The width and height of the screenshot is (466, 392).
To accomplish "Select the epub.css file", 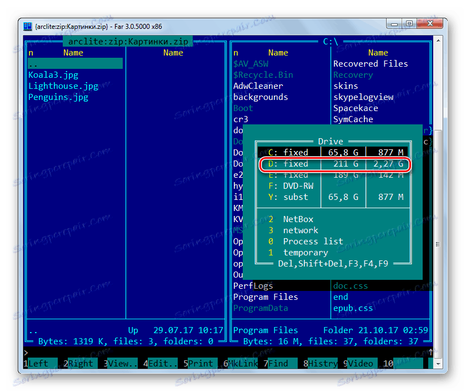I will (x=353, y=308).
